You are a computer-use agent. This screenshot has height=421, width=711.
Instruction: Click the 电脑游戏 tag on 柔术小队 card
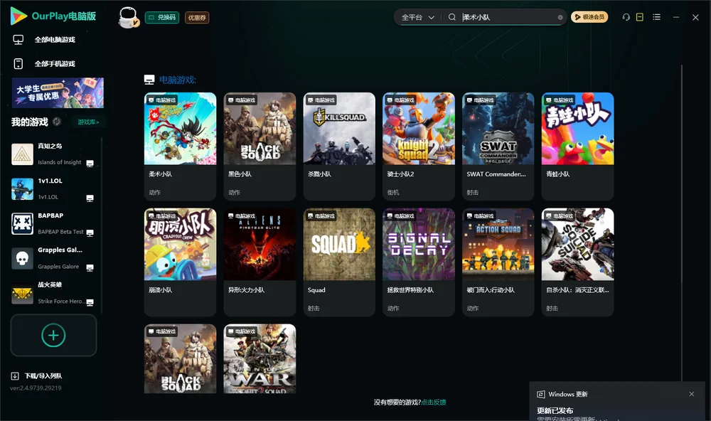(162, 100)
